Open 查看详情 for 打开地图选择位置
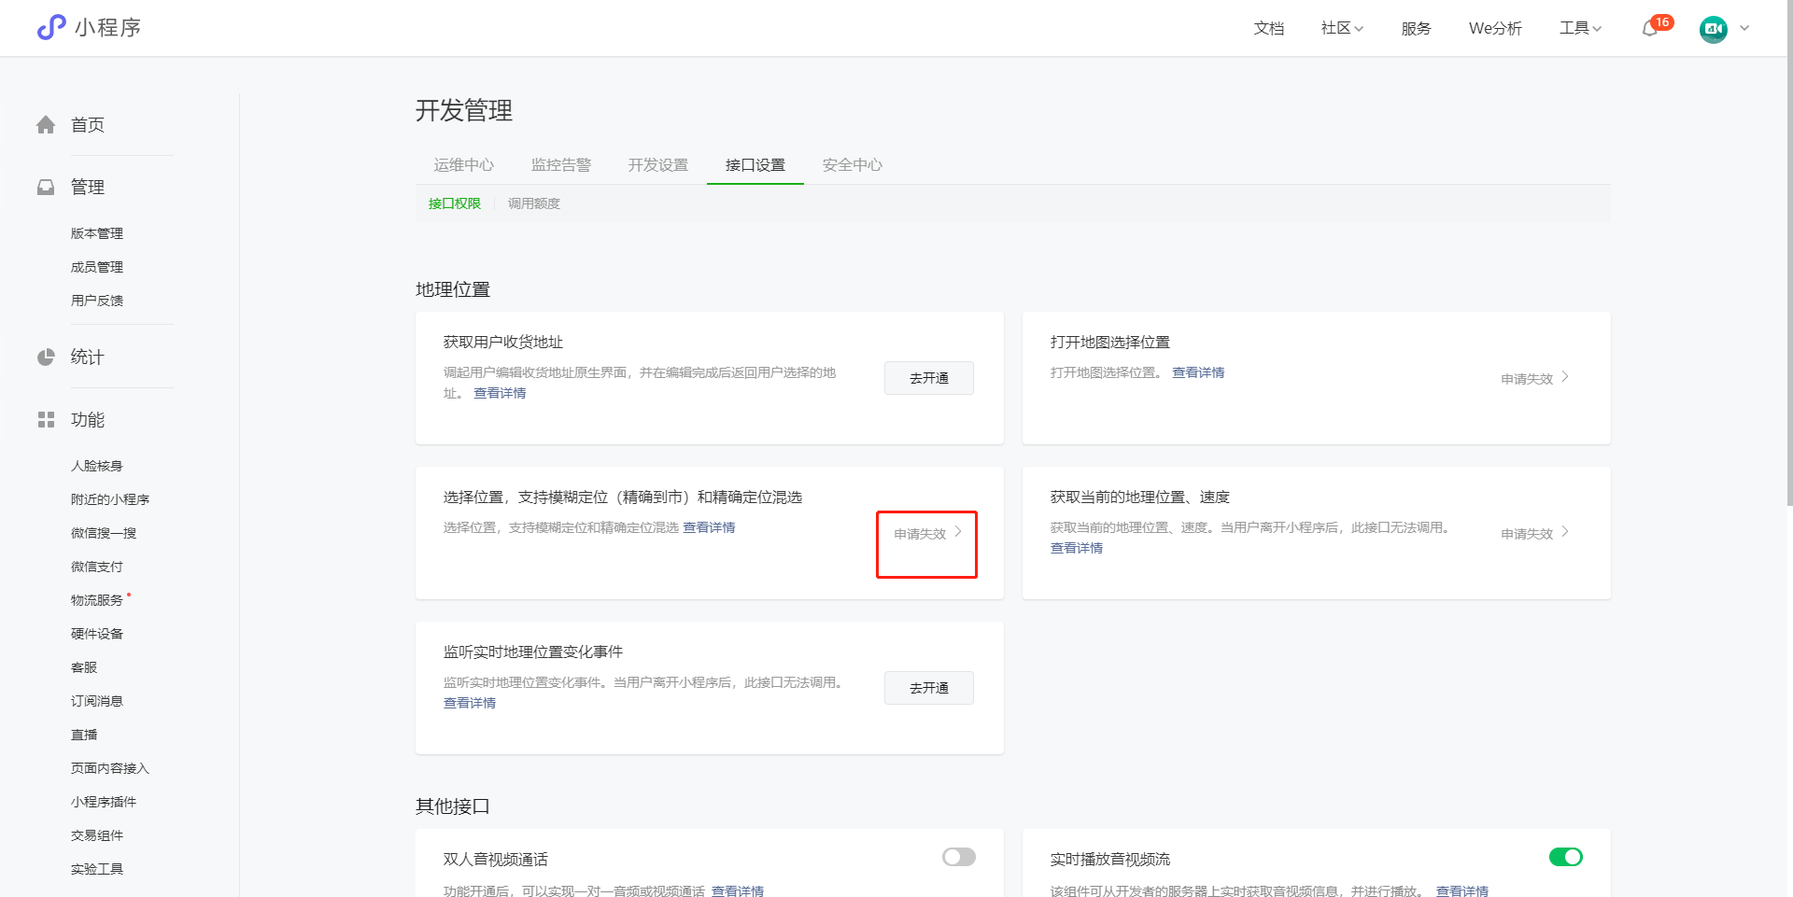This screenshot has width=1793, height=897. pos(1198,372)
